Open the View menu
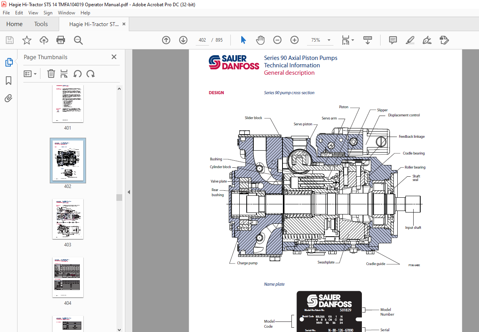The width and height of the screenshot is (479, 332). pos(33,13)
